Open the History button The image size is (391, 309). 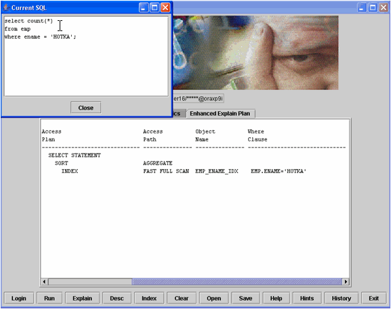coord(342,298)
